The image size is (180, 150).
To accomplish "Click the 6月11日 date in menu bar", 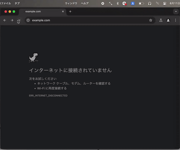I will [175, 3].
